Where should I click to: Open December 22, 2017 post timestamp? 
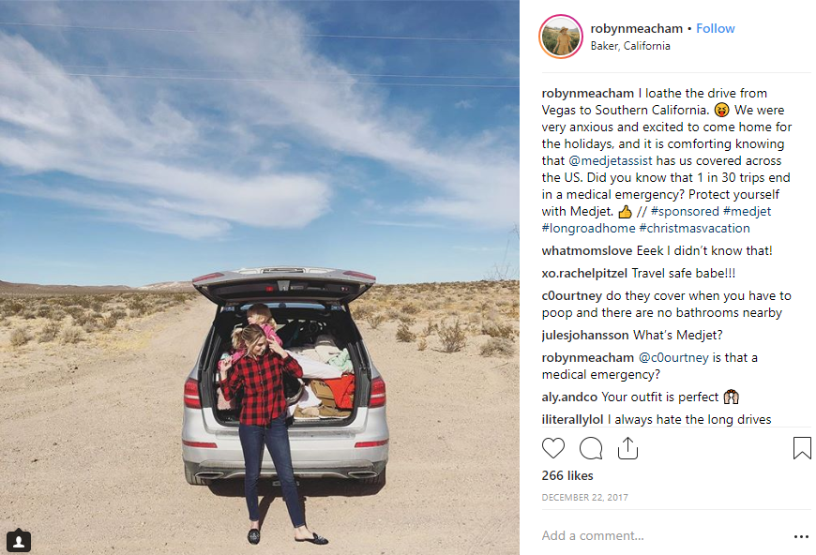(x=585, y=497)
